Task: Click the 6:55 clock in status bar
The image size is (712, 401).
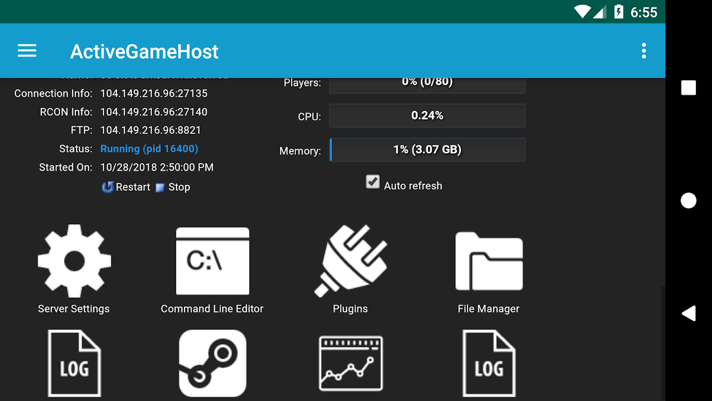Action: (644, 12)
